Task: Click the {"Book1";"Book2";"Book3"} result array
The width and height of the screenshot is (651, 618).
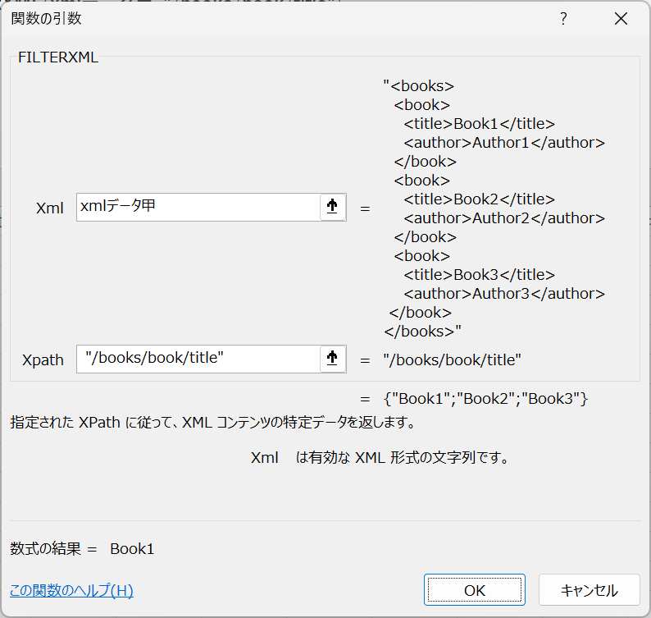Action: click(485, 399)
